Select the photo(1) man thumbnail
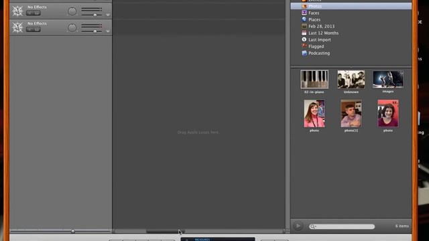Screen dimensions: 429x241 [351, 113]
